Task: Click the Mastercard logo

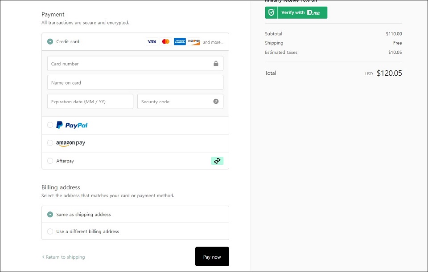Action: 166,41
